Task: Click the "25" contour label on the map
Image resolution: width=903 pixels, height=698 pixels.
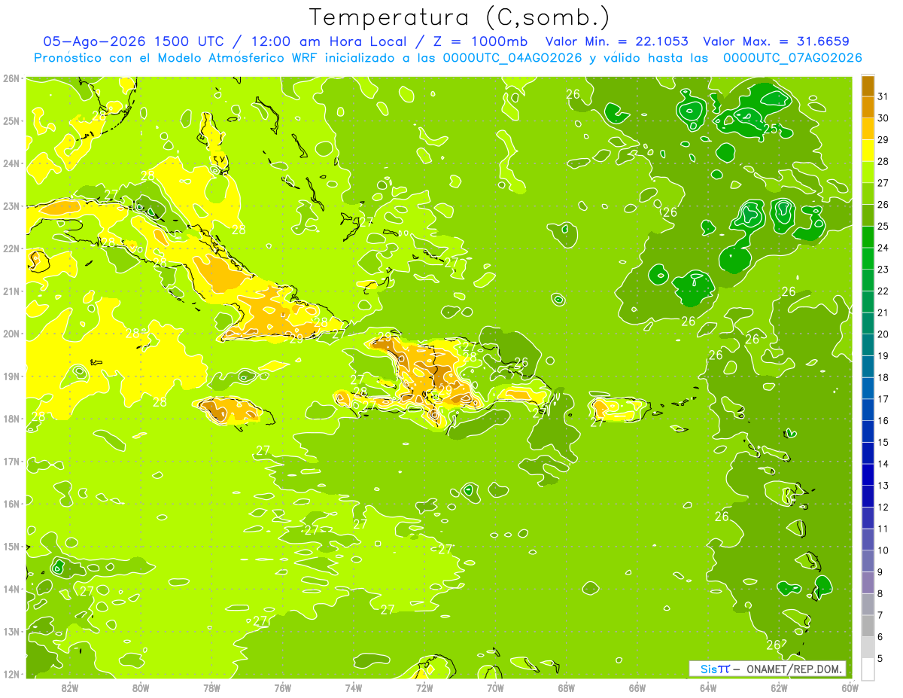Action: [771, 129]
